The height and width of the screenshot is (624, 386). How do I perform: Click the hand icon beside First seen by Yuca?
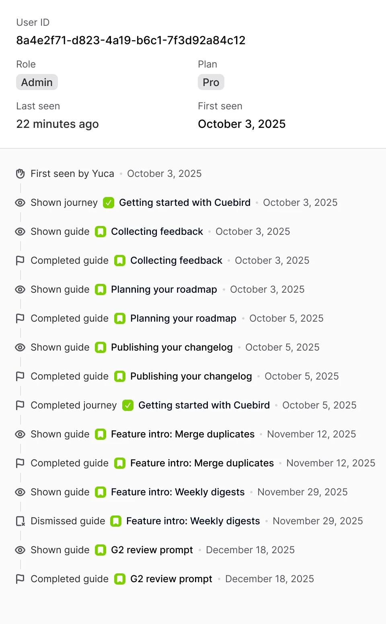point(20,174)
